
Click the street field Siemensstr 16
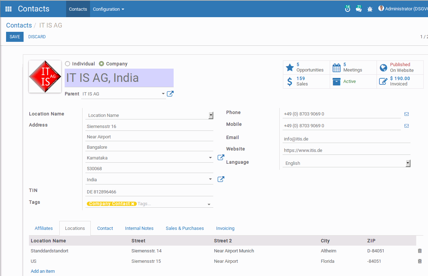149,127
